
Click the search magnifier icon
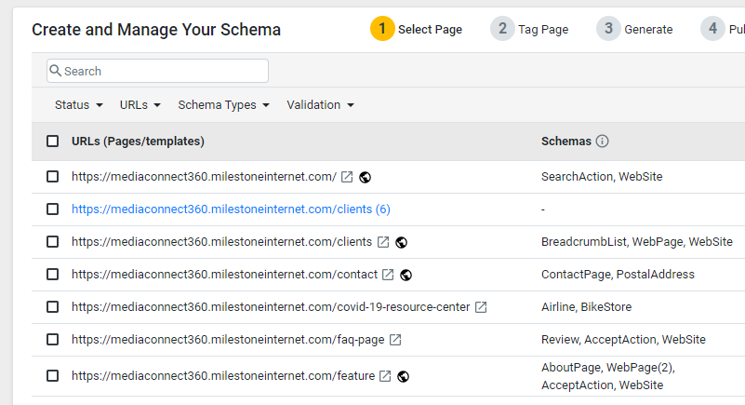click(56, 71)
